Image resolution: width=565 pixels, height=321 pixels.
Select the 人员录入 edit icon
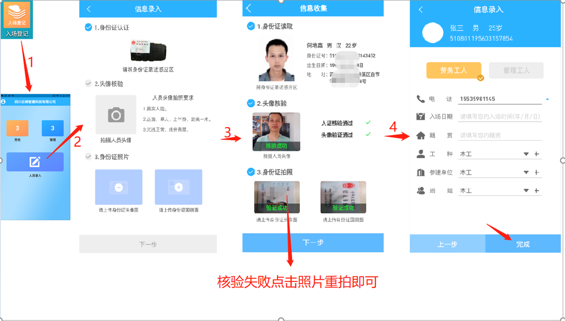pyautogui.click(x=35, y=162)
